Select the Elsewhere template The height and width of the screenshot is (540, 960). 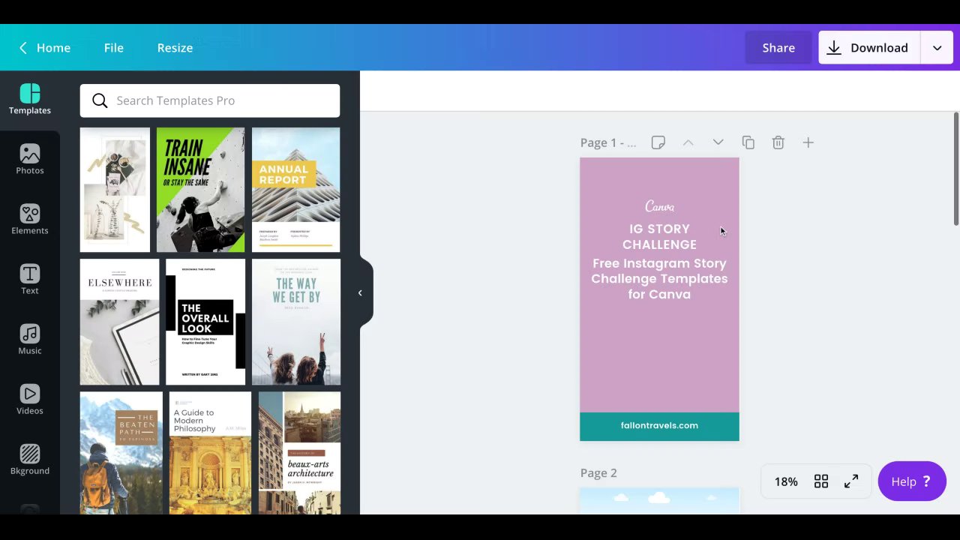[x=120, y=322]
